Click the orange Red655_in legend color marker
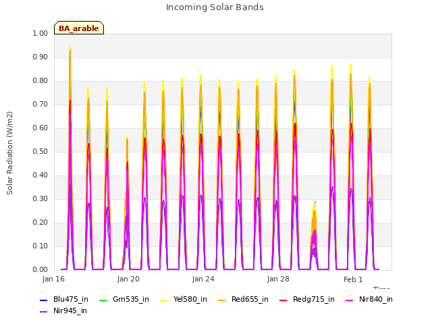432x324 pixels. point(222,300)
